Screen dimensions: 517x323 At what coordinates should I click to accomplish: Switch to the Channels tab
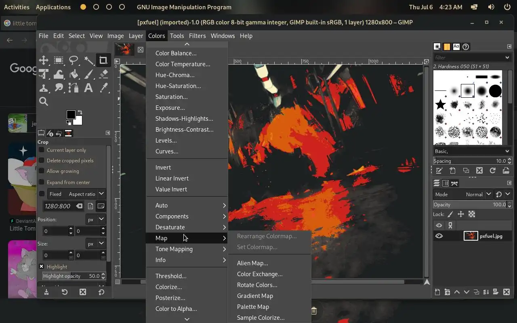pos(445,183)
